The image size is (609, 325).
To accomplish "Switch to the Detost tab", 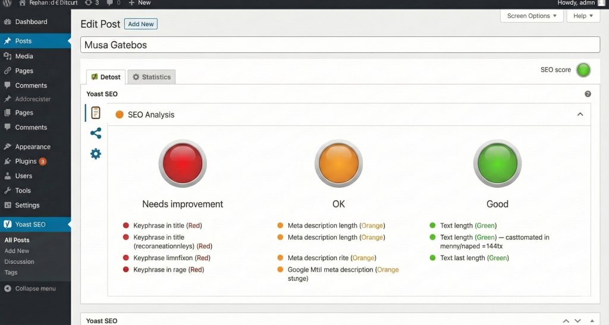I will 106,77.
